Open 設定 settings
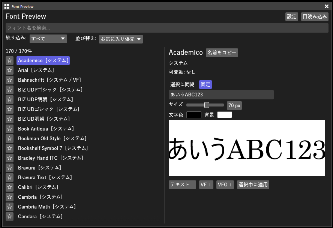333x228 pixels. pyautogui.click(x=292, y=16)
